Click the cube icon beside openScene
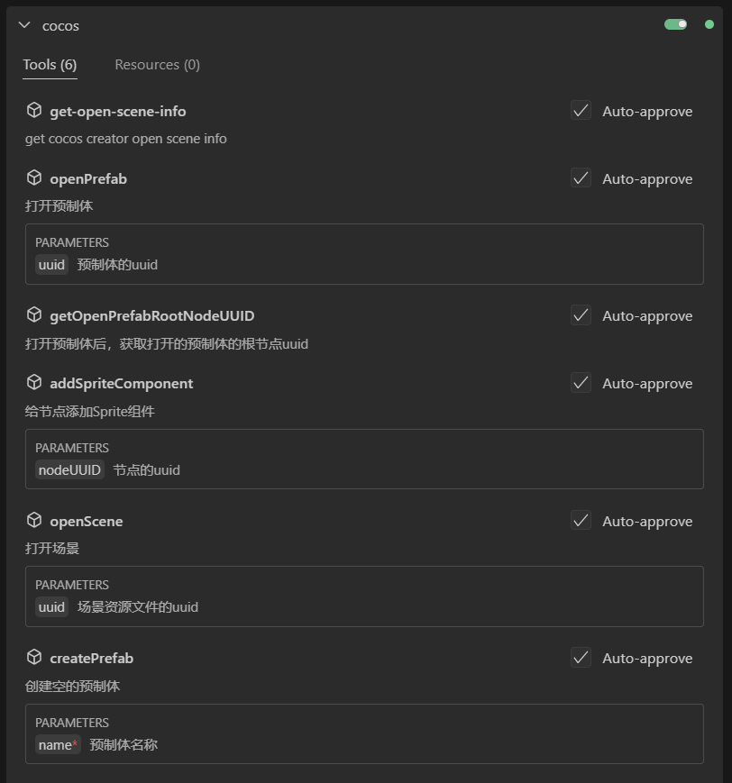The height and width of the screenshot is (783, 732). point(34,520)
